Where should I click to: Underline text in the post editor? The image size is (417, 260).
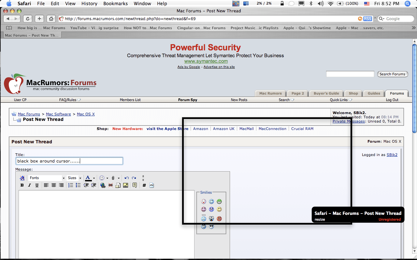[36, 185]
